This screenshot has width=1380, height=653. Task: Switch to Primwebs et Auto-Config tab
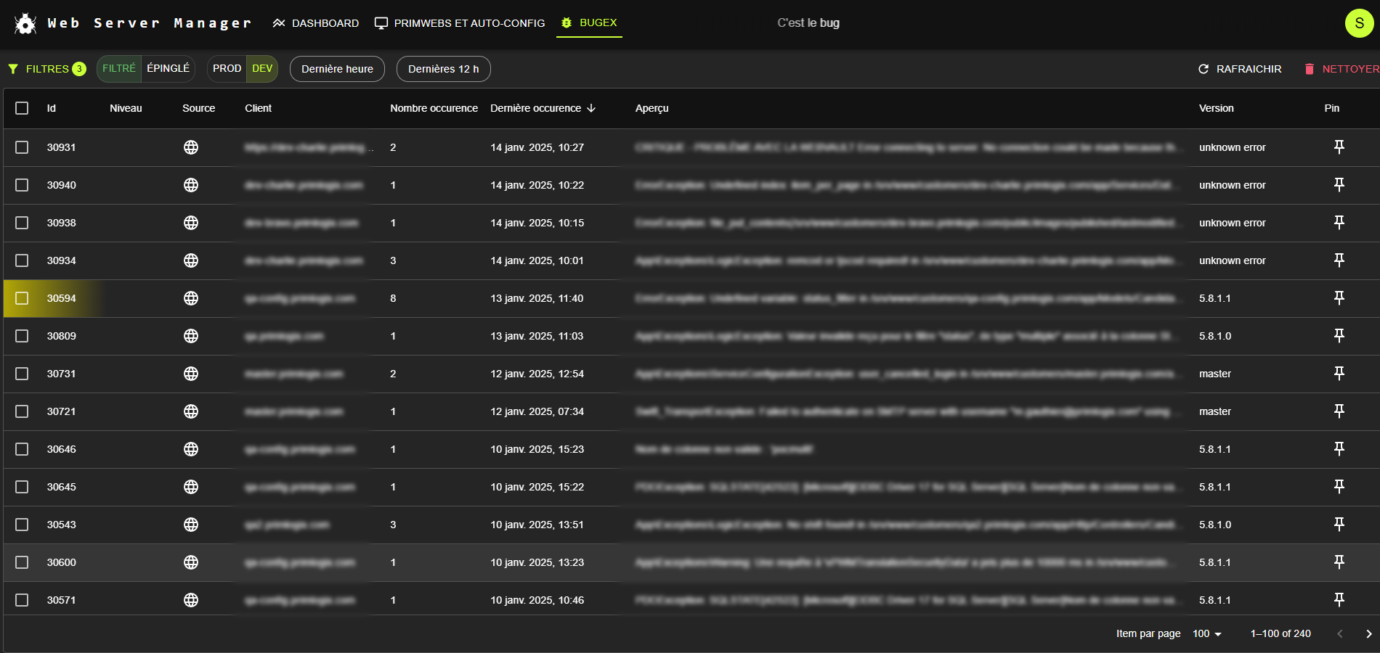coord(460,23)
